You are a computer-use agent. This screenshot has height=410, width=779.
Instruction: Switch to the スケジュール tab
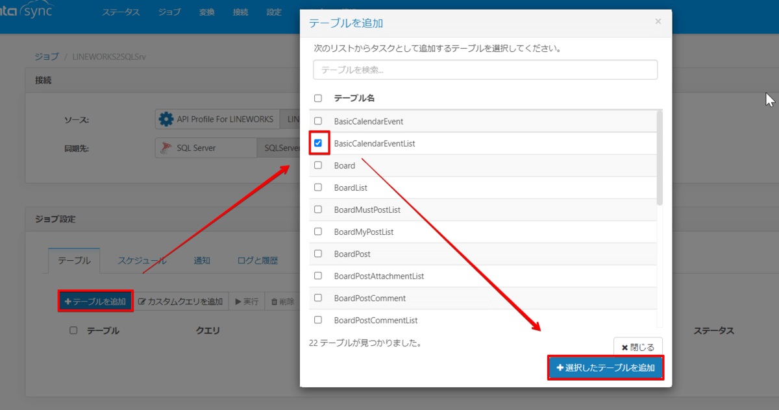142,261
